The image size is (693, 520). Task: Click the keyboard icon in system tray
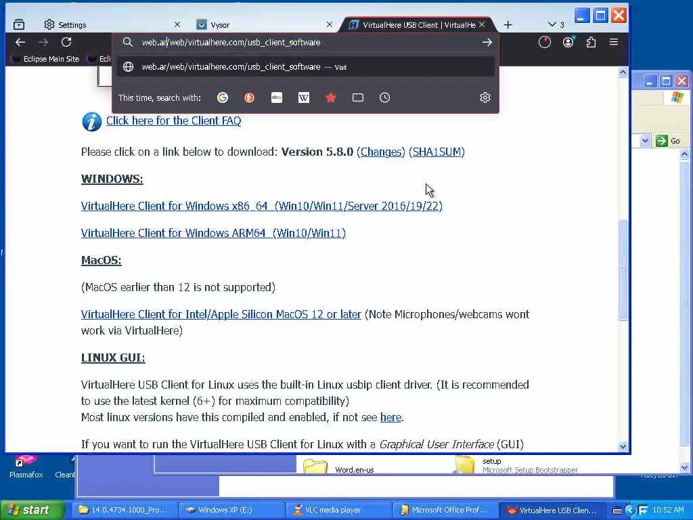pos(617,511)
